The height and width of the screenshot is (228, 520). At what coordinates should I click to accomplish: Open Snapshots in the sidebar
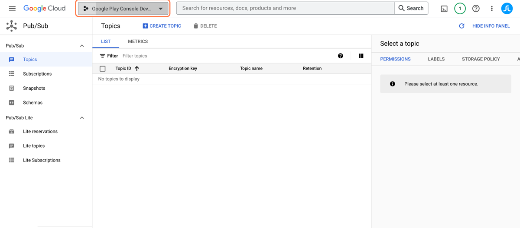tap(46, 88)
